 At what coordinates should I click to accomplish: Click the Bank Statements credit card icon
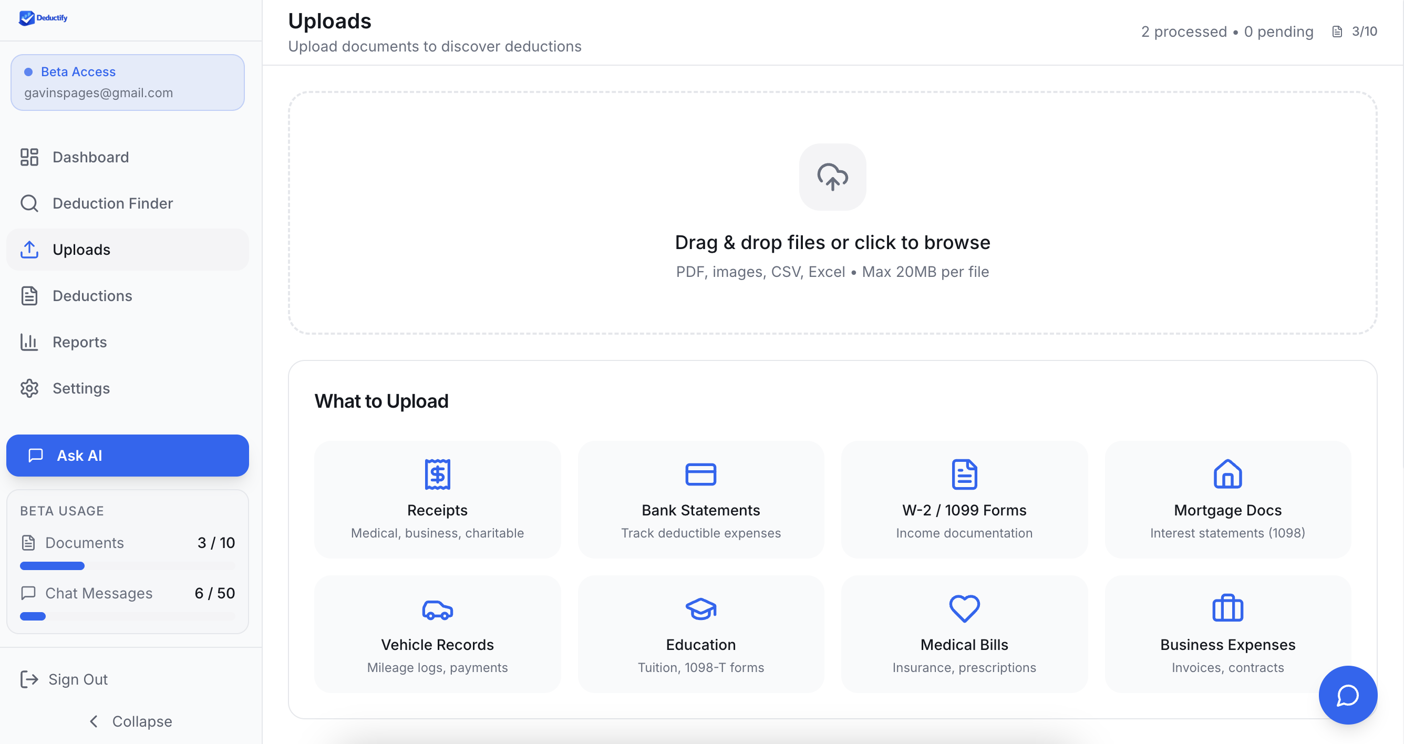700,474
